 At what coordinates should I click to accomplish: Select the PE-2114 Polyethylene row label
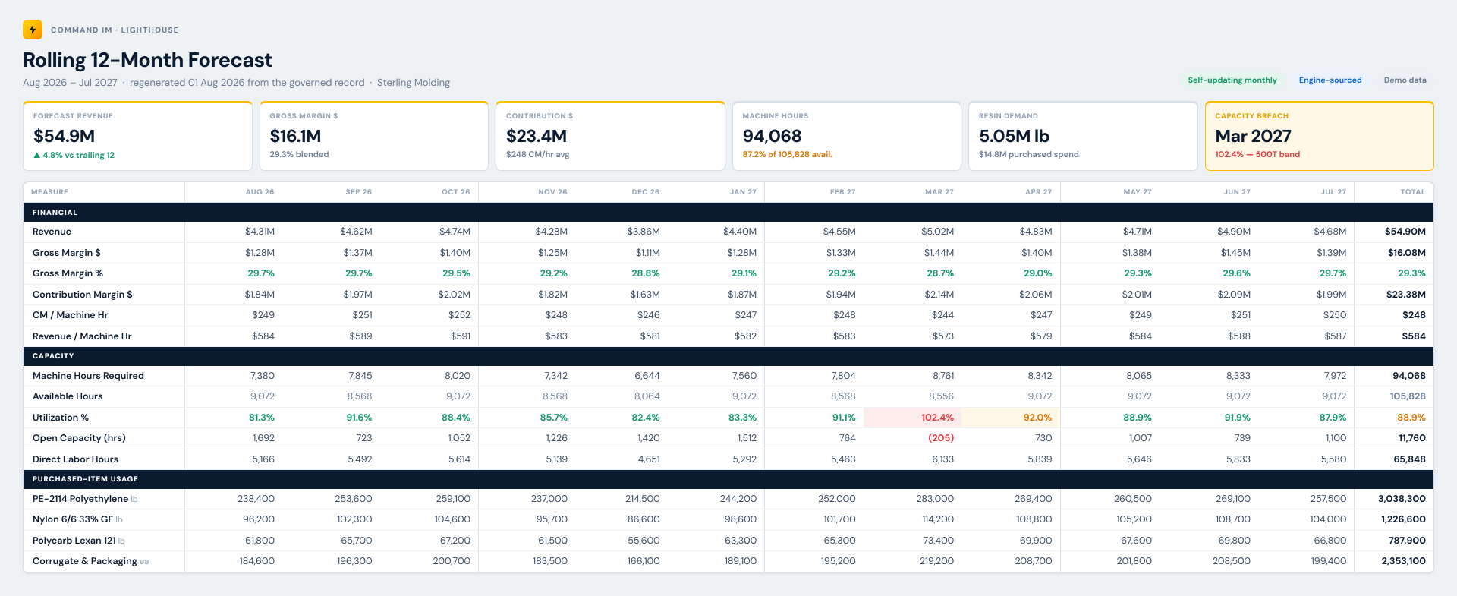pyautogui.click(x=80, y=499)
